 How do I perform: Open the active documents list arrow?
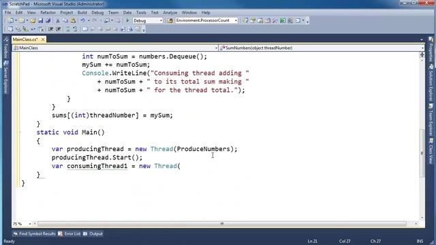point(422,39)
